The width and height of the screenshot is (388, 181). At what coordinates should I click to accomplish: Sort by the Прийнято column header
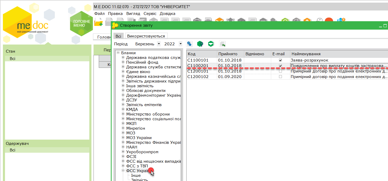[231, 54]
